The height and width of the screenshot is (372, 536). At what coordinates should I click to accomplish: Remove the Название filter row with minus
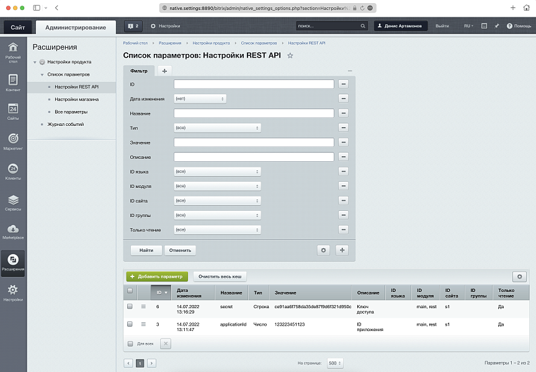click(343, 113)
